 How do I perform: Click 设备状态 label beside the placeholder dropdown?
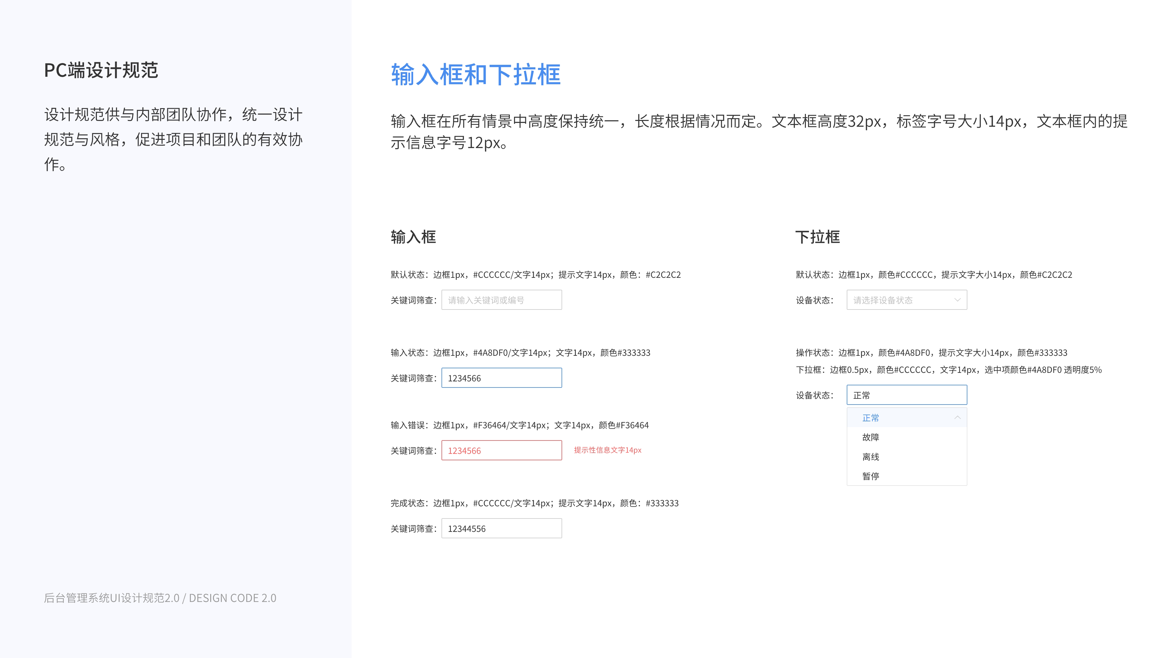tap(814, 300)
